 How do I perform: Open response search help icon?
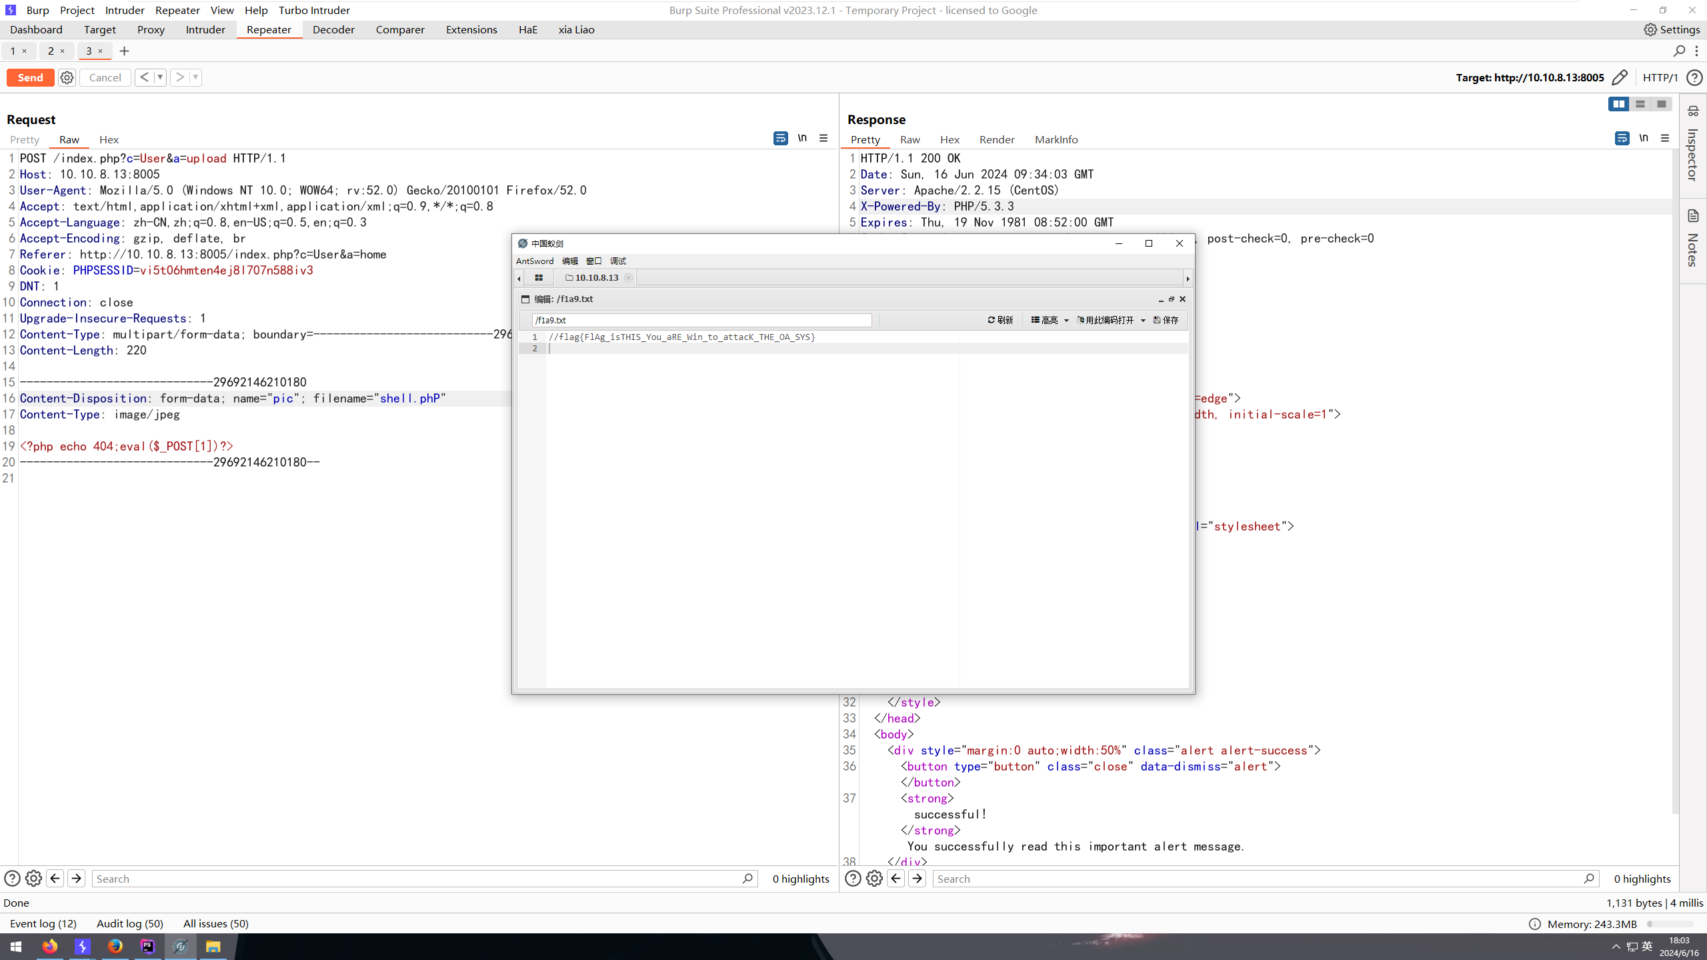click(x=853, y=879)
